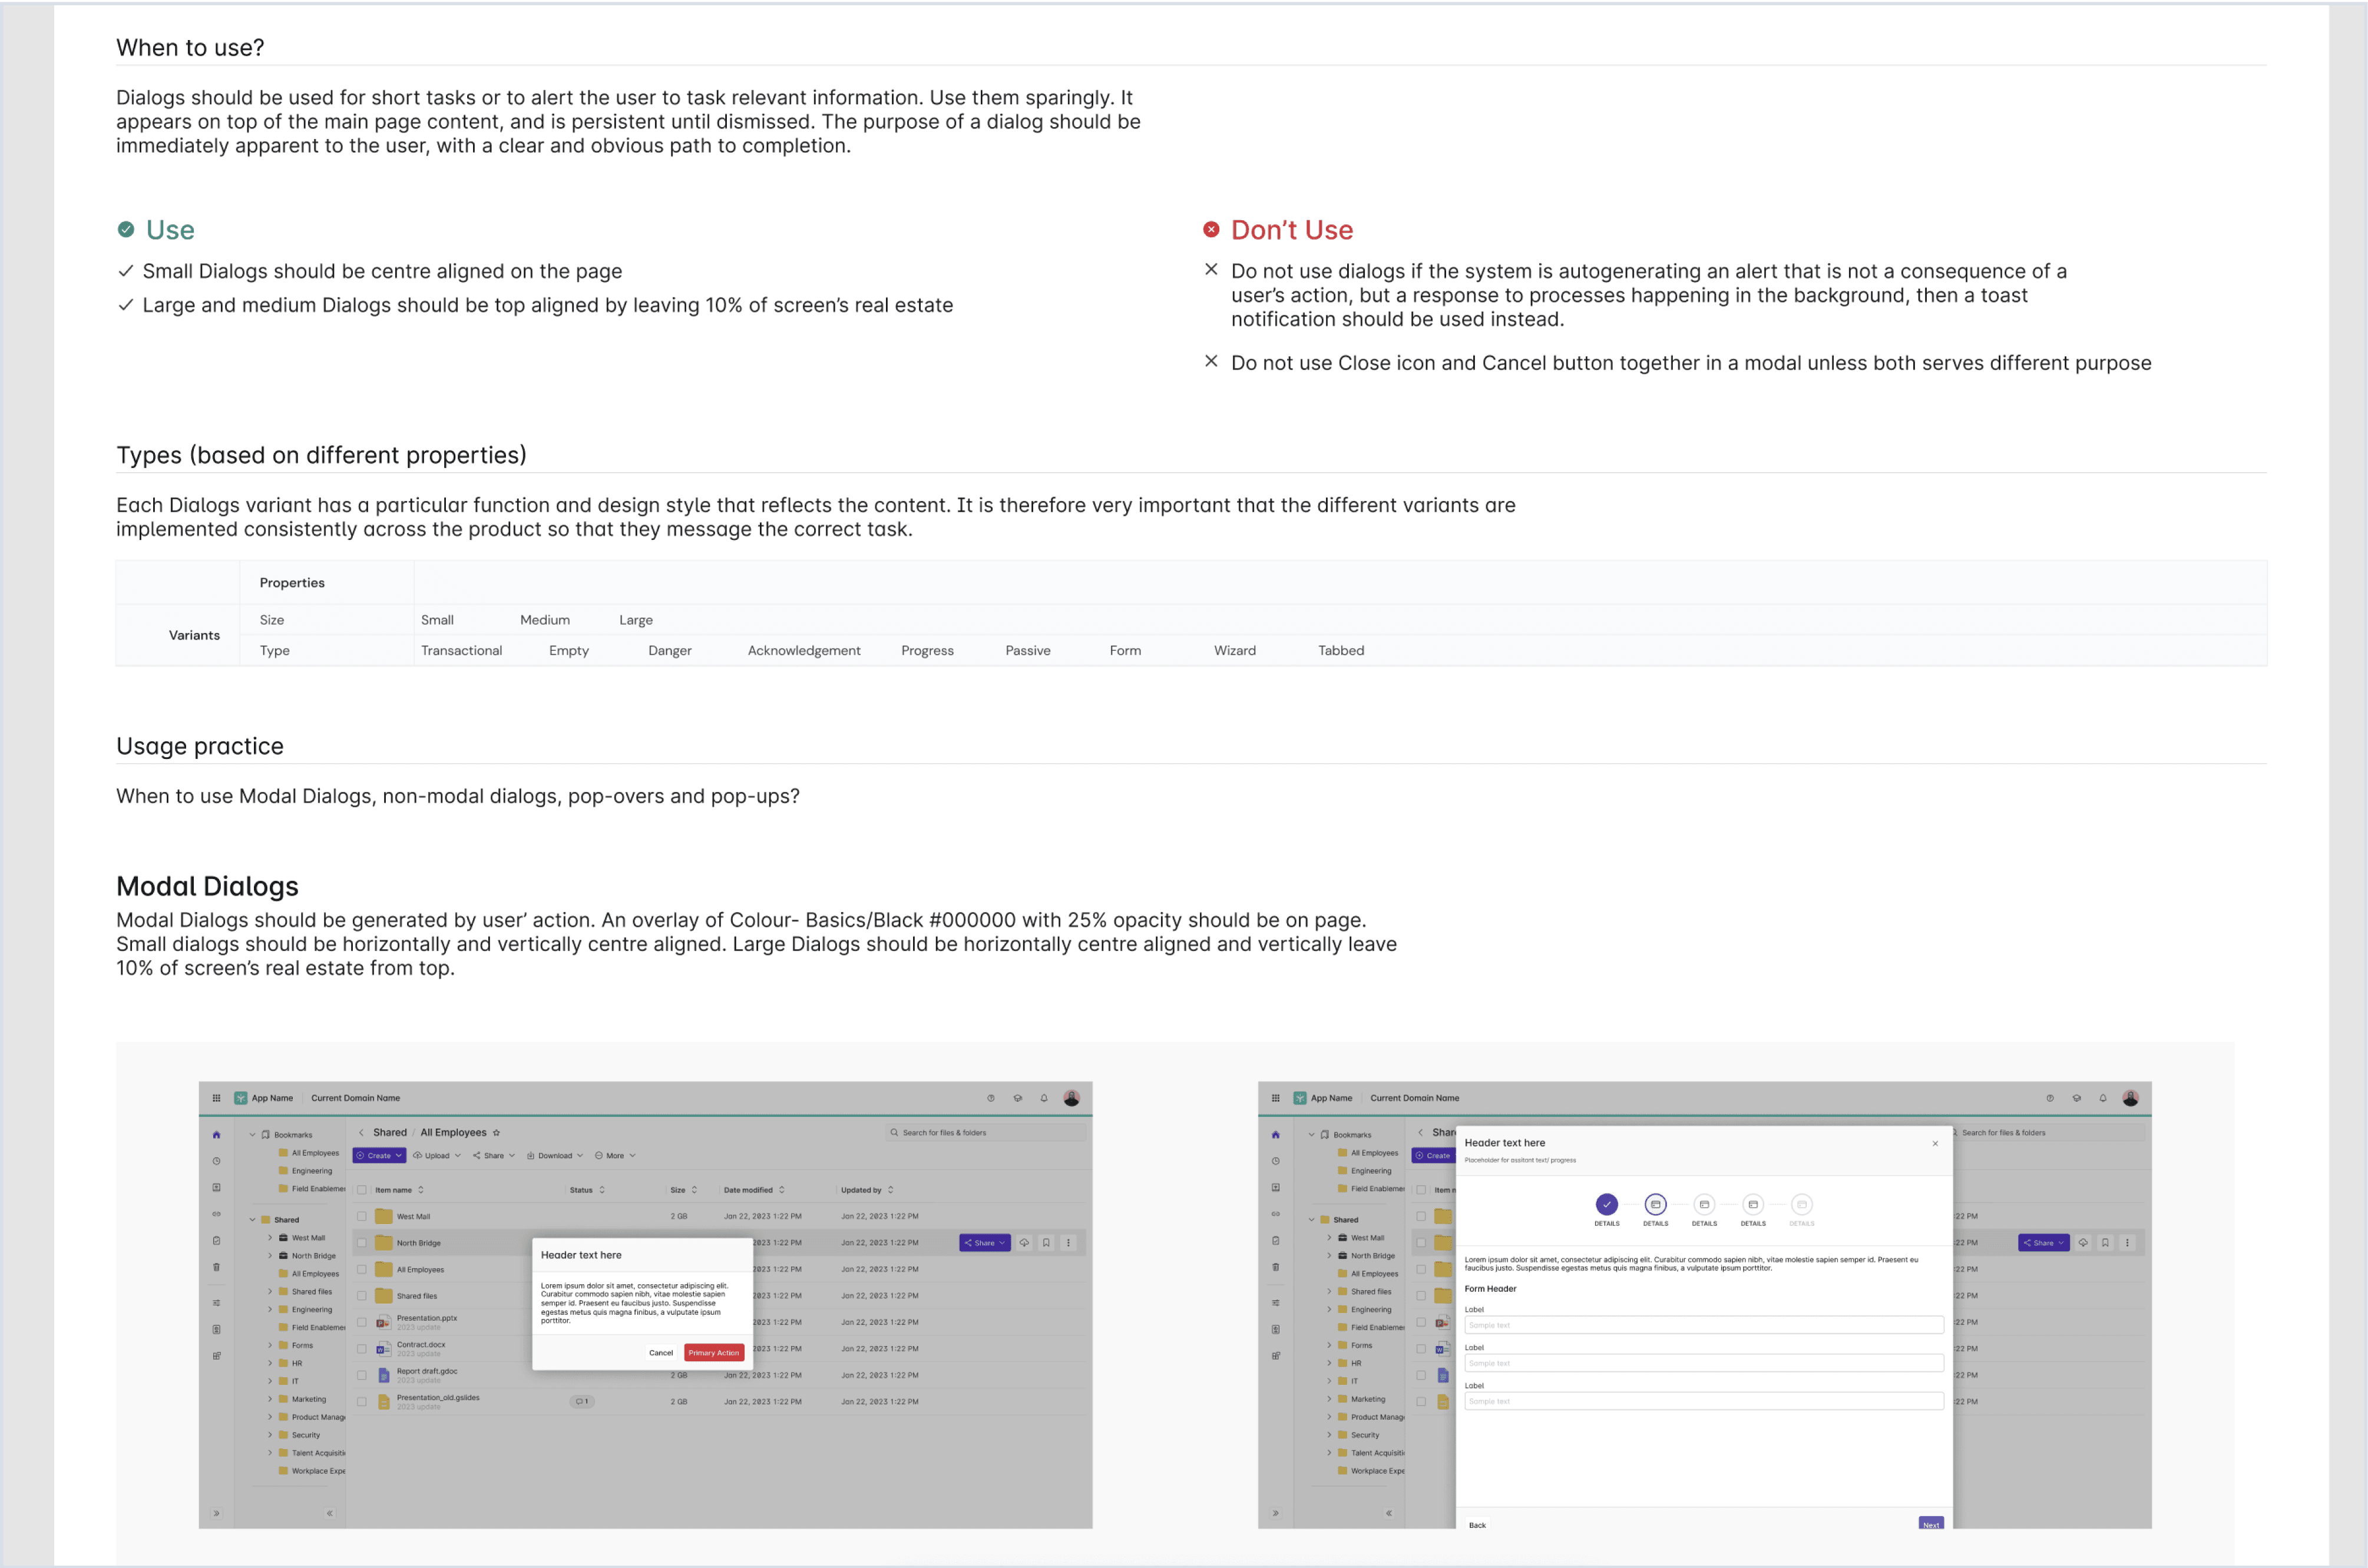The width and height of the screenshot is (2368, 1568).
Task: Click the red Don't Use cross icon
Action: click(1211, 230)
